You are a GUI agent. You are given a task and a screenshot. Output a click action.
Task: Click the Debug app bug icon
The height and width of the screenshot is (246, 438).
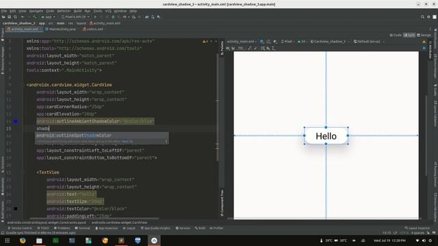coord(113,17)
